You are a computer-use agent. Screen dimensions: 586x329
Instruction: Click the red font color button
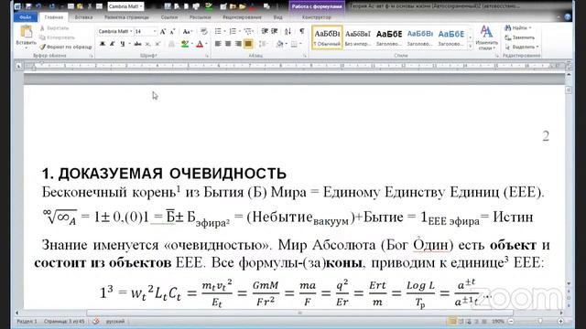coord(200,44)
